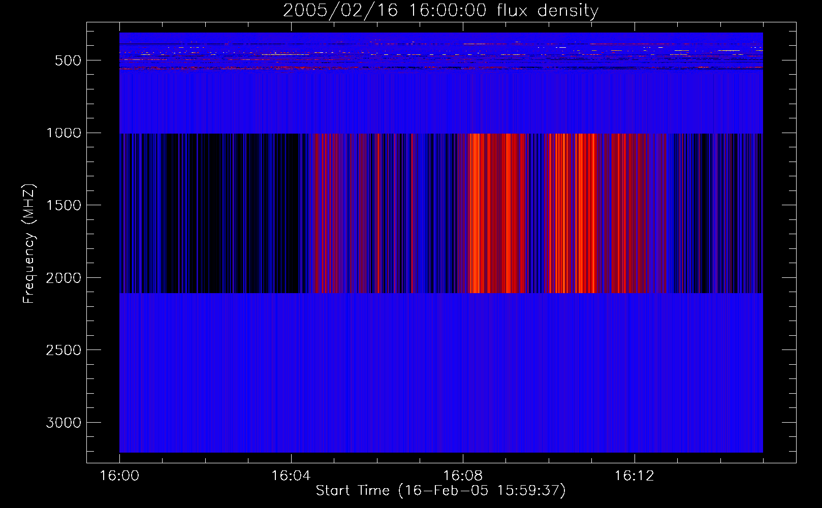The height and width of the screenshot is (508, 822).
Task: Click the '16:12' time tick label
Action: [634, 476]
